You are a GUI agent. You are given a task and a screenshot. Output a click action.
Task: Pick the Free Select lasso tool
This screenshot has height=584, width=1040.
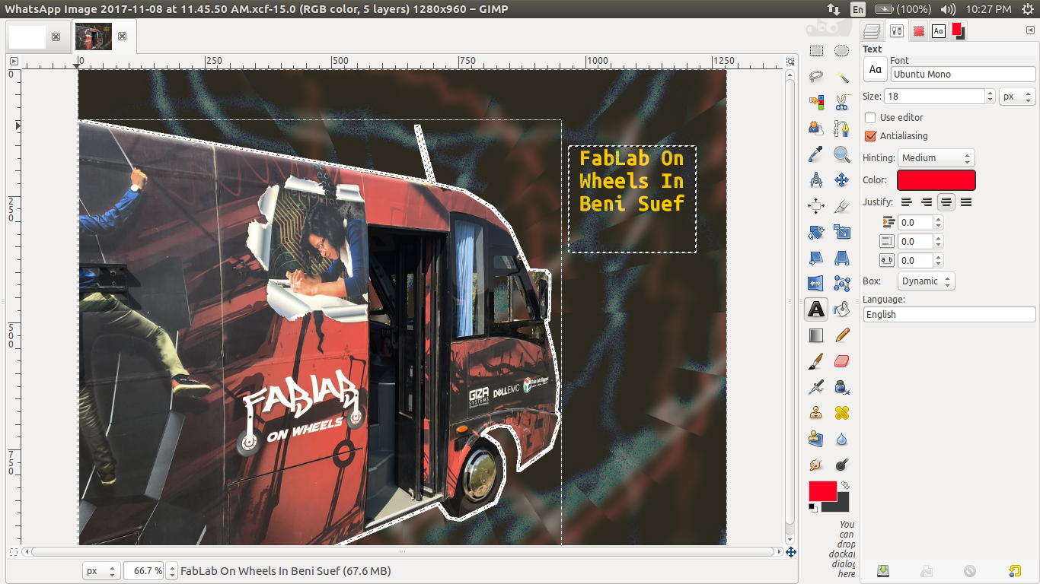click(816, 77)
